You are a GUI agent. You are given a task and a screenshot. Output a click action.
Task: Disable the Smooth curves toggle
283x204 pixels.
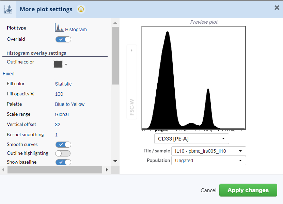[x=63, y=145]
